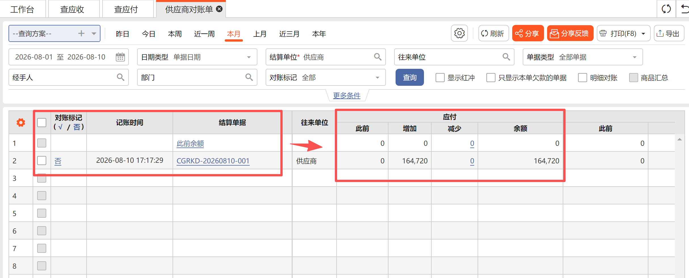
Task: Select the 本月 date shortcut
Action: point(234,34)
